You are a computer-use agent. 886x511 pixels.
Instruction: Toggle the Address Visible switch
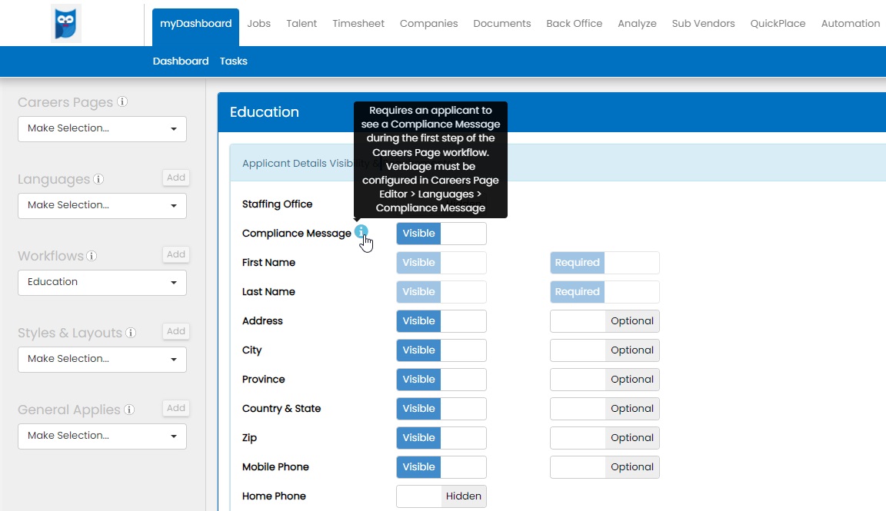441,321
